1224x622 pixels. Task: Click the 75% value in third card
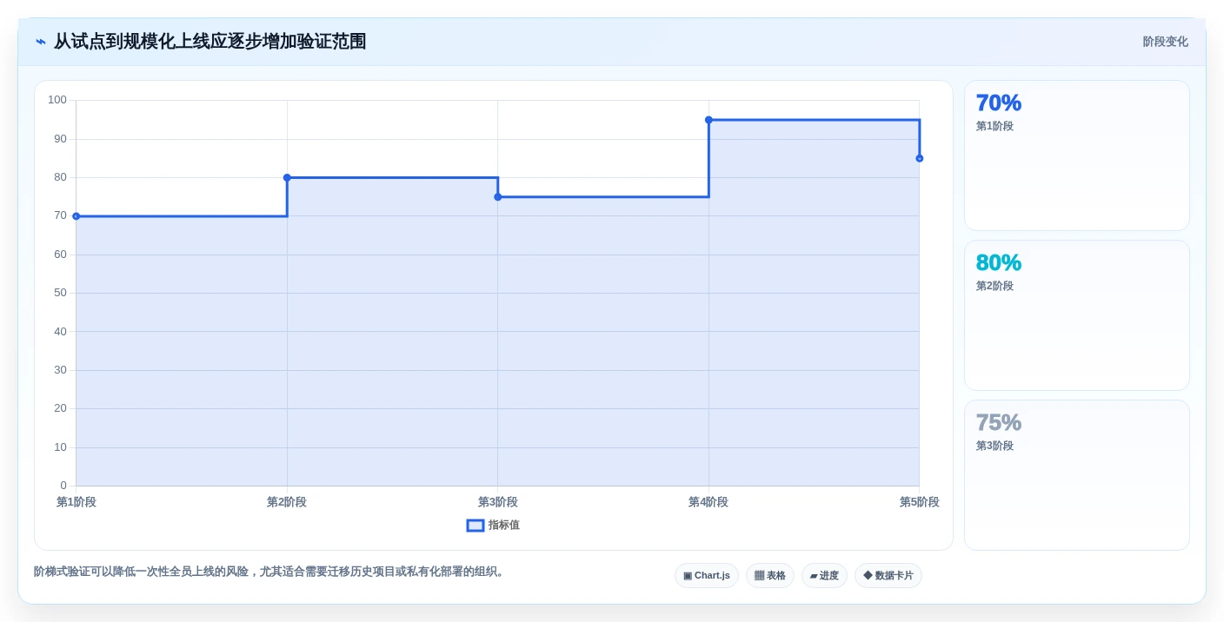coord(999,422)
